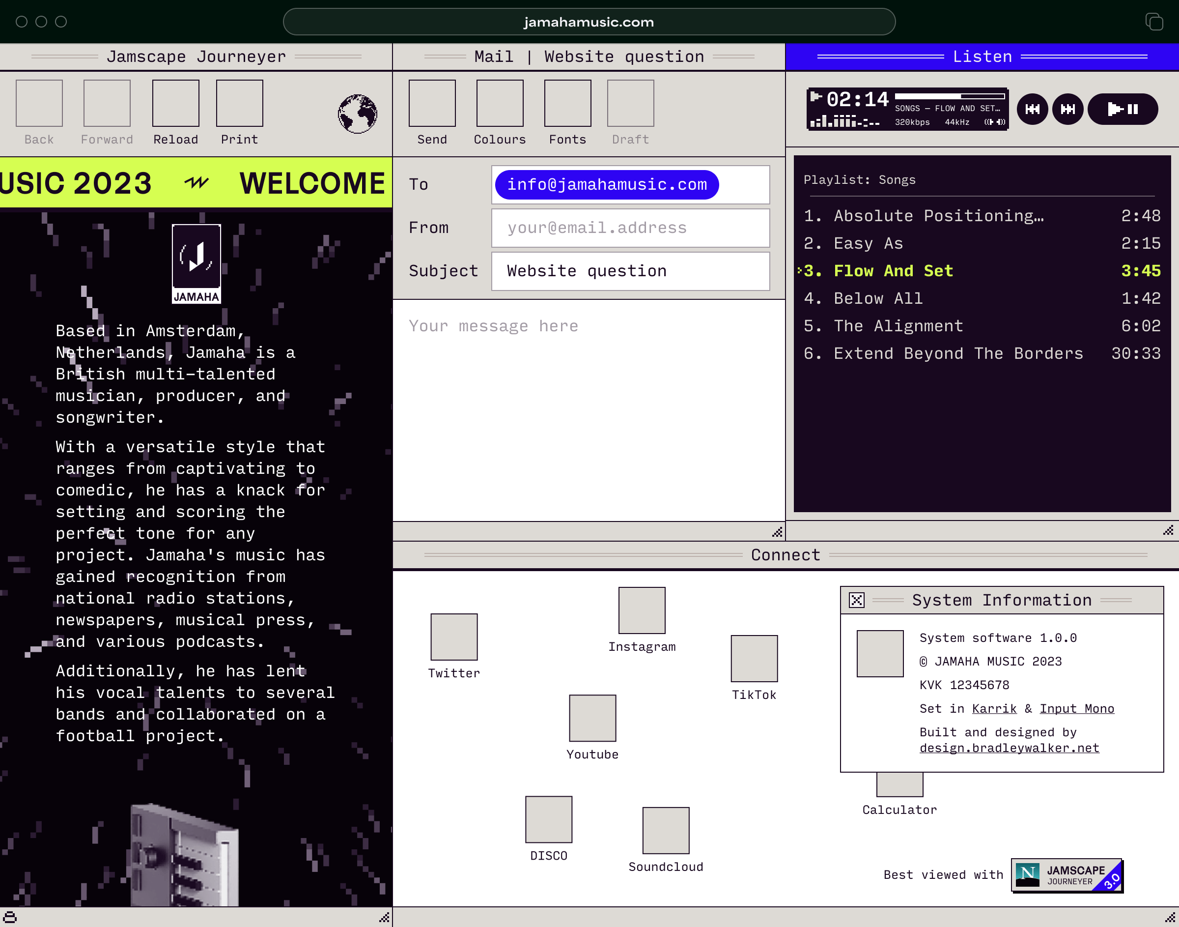Click the Play/Pause toggle in player
The height and width of the screenshot is (927, 1179).
pyautogui.click(x=1123, y=108)
